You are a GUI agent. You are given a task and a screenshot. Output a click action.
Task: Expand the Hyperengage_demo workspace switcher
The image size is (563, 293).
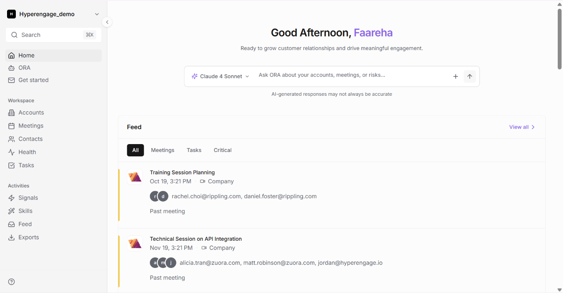[53, 14]
